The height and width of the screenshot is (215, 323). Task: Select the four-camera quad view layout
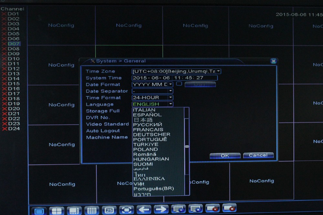tap(57, 211)
